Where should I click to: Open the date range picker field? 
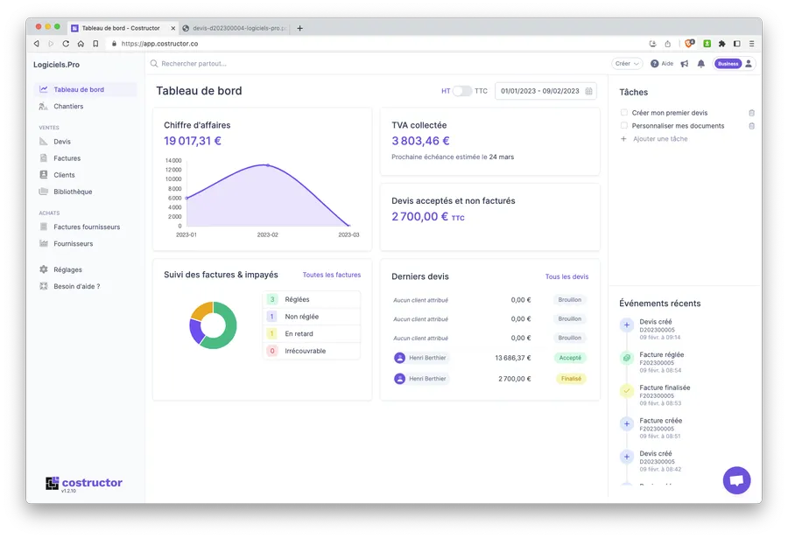pyautogui.click(x=540, y=91)
